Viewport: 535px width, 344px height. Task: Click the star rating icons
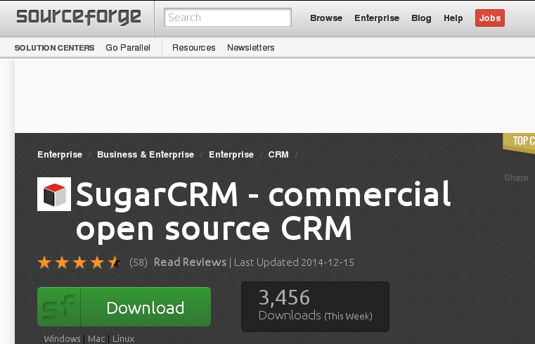79,263
